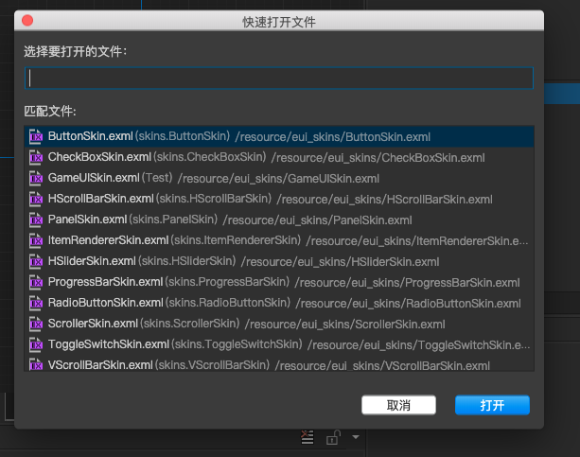Screen dimensions: 580x457
Task: Select HScrollBarSkin.exml list entry
Action: pos(279,199)
